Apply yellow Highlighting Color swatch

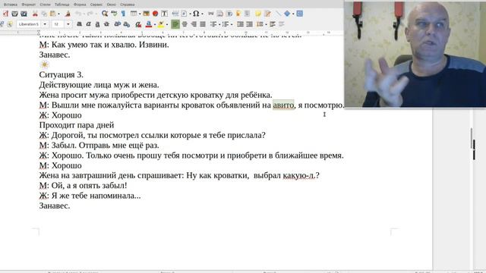click(161, 24)
